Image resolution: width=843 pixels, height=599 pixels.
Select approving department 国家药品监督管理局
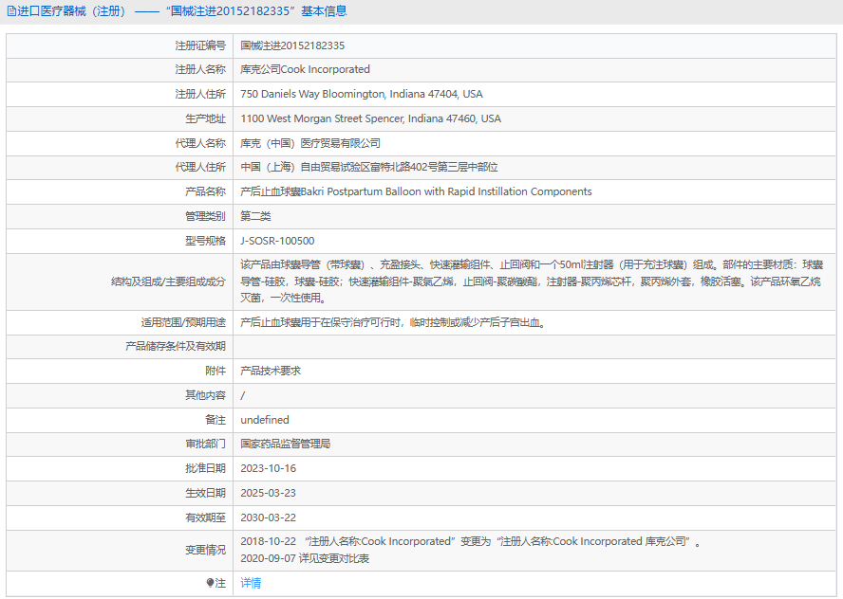[x=286, y=444]
